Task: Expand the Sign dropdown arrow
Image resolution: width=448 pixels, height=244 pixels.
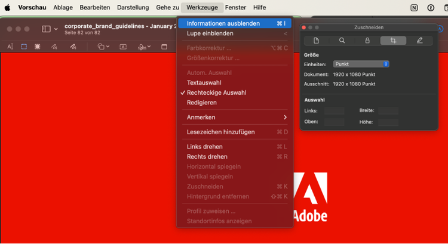Action: pos(149,47)
